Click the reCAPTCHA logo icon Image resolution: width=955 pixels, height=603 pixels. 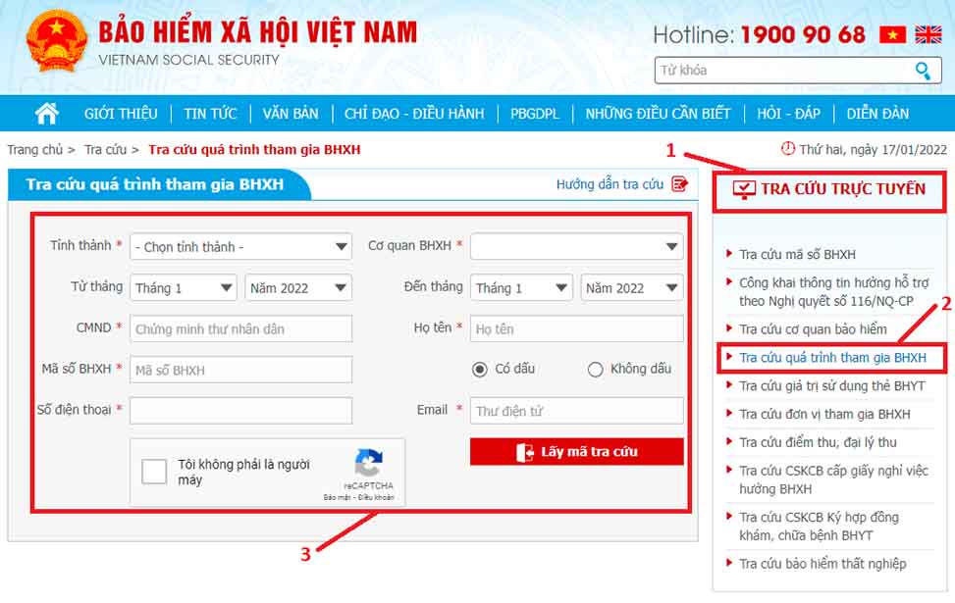(x=368, y=463)
